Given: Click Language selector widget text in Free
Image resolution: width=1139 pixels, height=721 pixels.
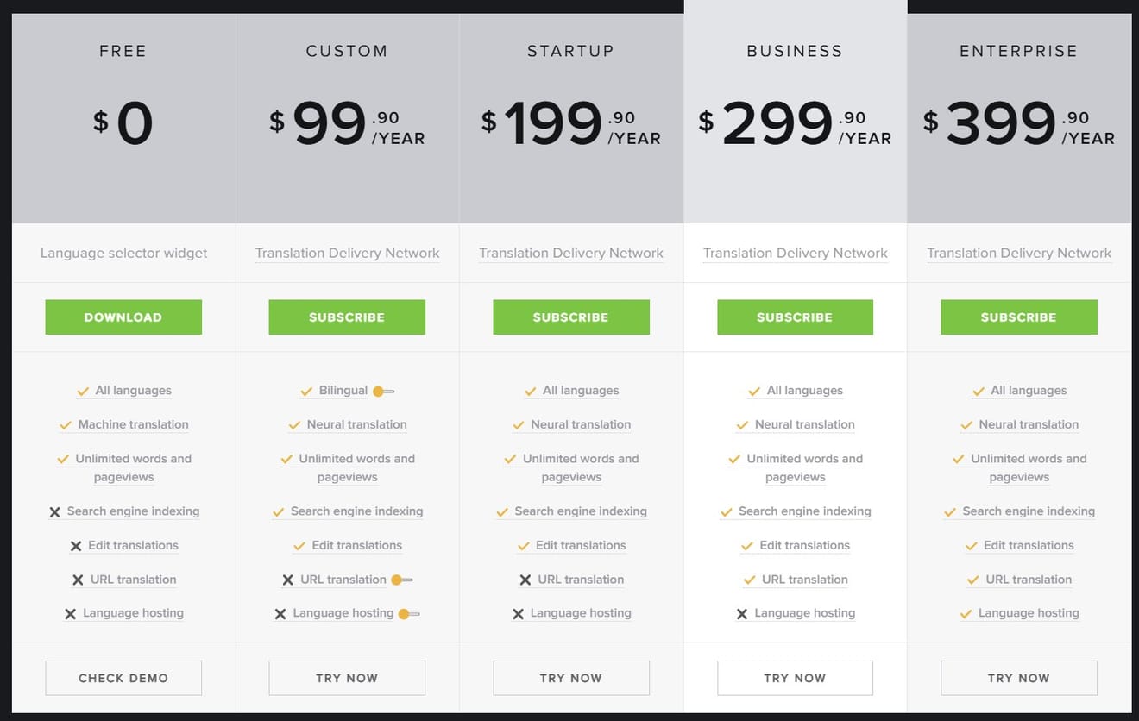Looking at the screenshot, I should coord(123,253).
